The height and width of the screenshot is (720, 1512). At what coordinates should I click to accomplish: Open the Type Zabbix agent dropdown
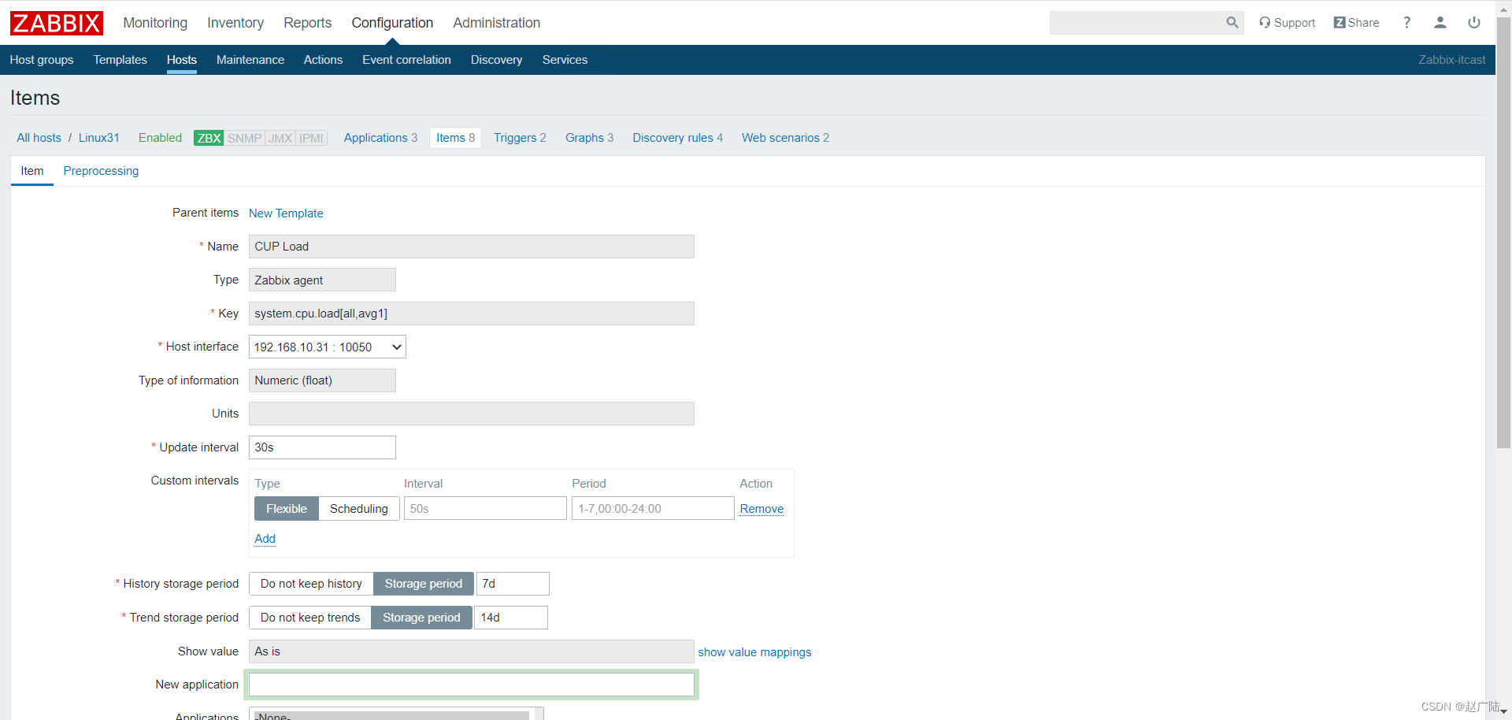[322, 280]
